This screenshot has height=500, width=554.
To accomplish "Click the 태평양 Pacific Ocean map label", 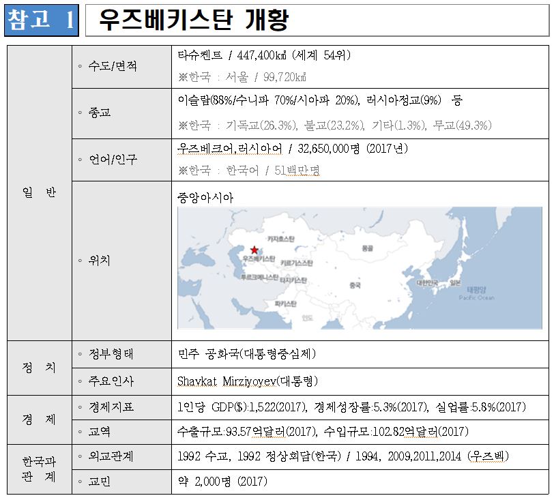I will (476, 293).
